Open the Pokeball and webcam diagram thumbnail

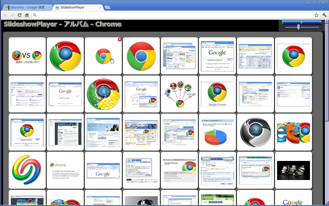coord(179,94)
